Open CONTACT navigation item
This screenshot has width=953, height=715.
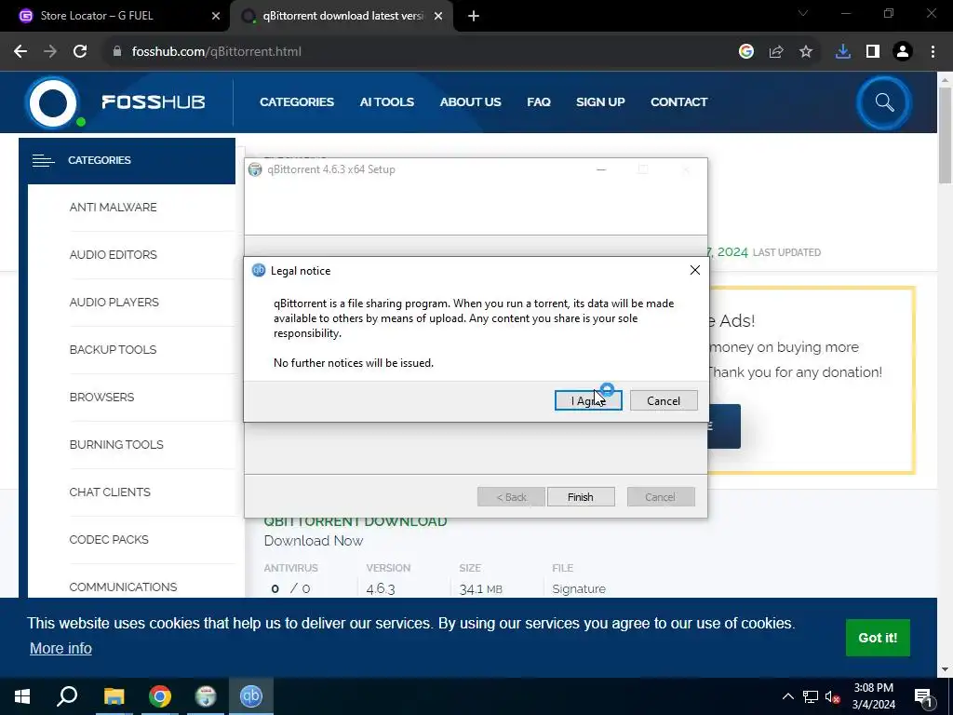(678, 102)
